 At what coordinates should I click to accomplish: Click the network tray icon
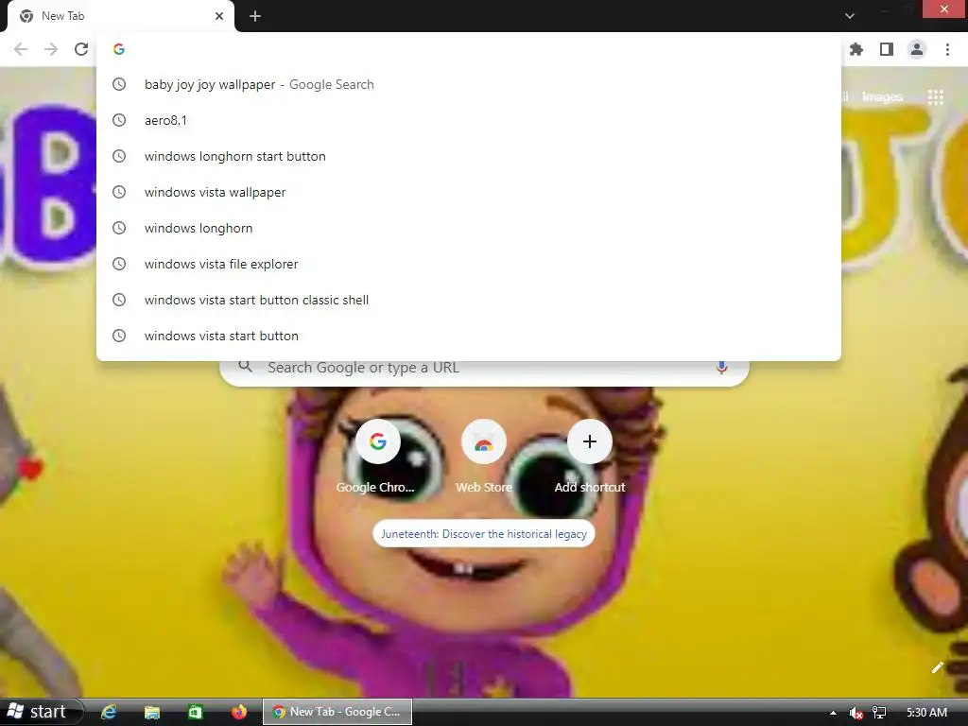(879, 713)
